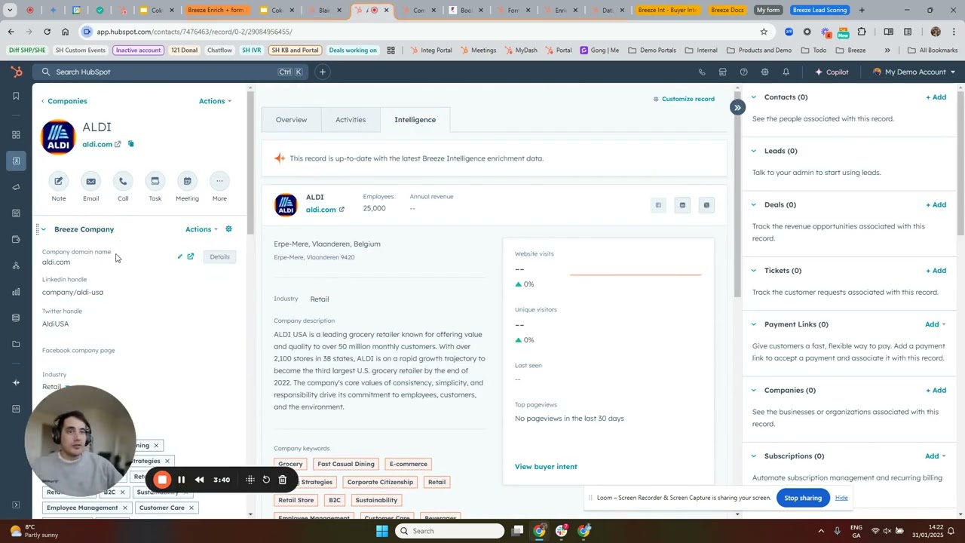Viewport: 965px width, 543px height.
Task: Open Breeze Company card settings gear
Action: coord(229,229)
